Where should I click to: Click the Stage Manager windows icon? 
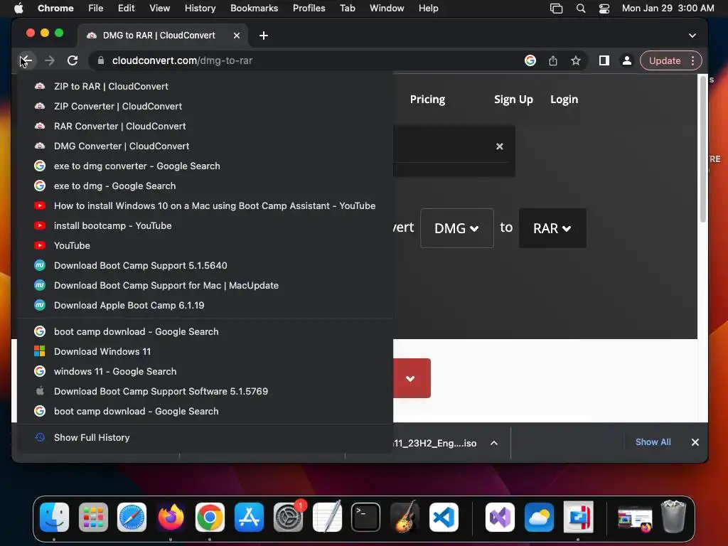point(556,9)
